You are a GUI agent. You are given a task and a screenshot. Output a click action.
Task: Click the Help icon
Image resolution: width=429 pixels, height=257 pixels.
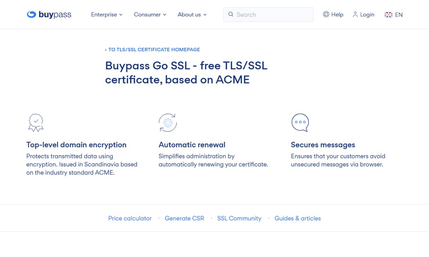(x=327, y=14)
